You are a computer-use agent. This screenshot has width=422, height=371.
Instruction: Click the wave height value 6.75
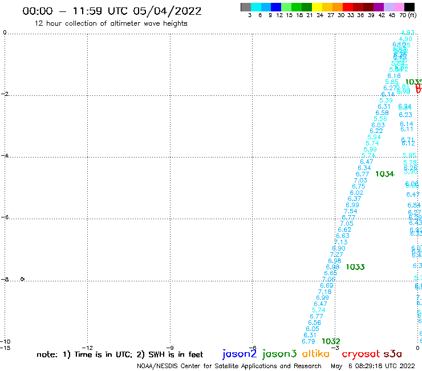click(359, 187)
